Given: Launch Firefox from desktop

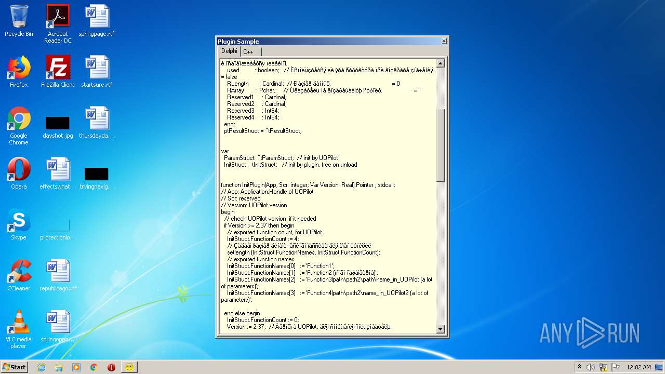Looking at the screenshot, I should tap(19, 72).
